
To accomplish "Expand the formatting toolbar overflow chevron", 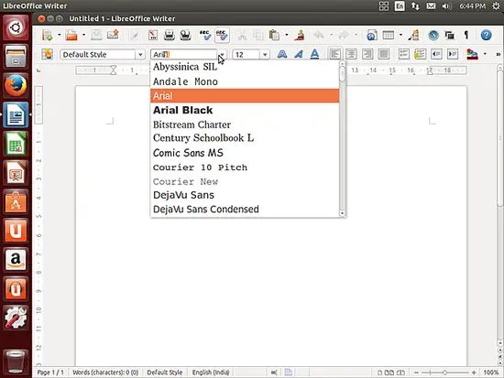I will click(498, 54).
